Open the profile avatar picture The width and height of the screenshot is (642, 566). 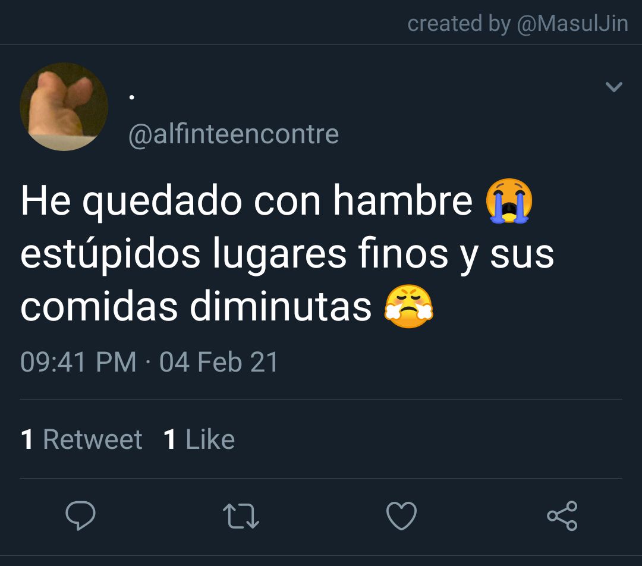tap(64, 106)
